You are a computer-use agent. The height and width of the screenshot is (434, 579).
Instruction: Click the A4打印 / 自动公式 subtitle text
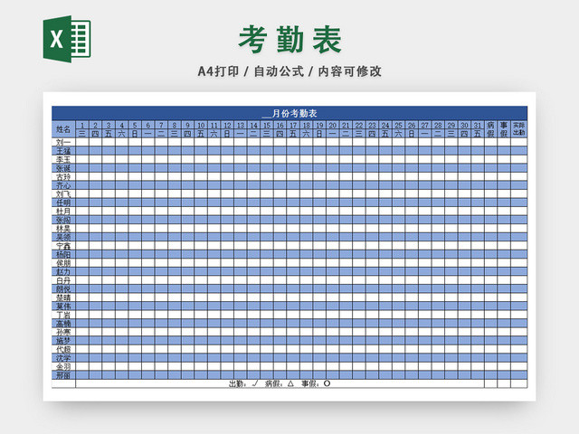tap(251, 71)
